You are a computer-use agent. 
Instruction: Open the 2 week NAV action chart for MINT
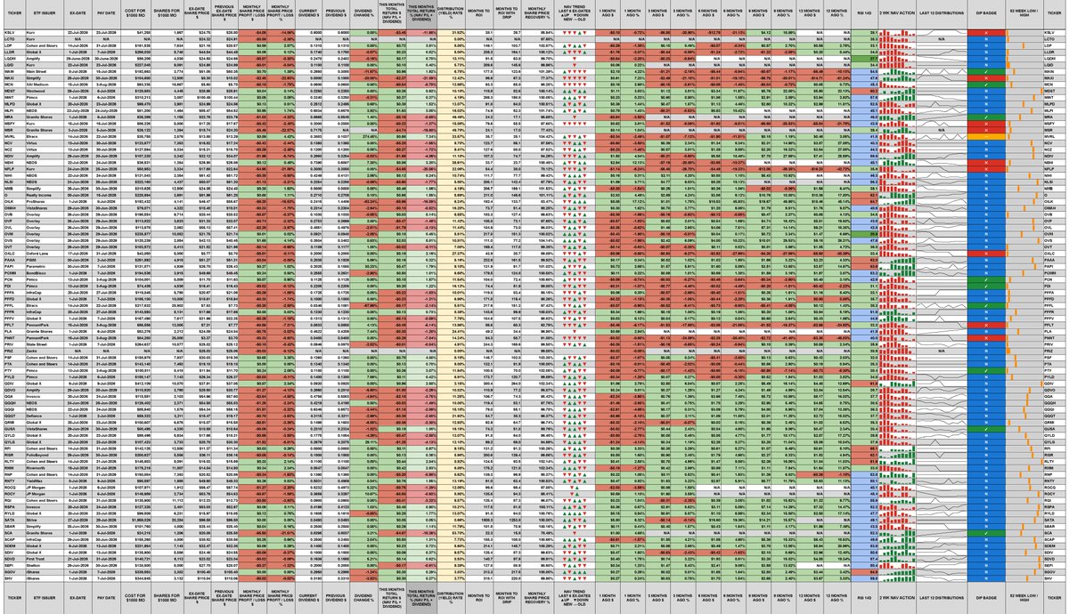tap(897, 98)
